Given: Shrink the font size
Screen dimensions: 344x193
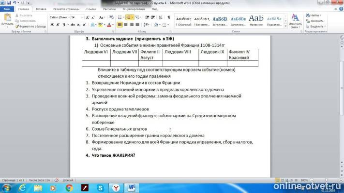Looking at the screenshot, I should click(93, 17).
